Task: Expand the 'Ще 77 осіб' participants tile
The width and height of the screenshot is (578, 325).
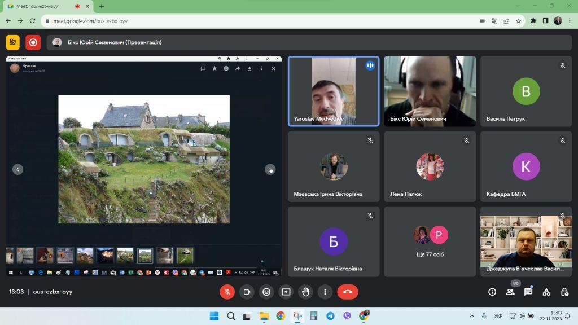Action: 430,241
